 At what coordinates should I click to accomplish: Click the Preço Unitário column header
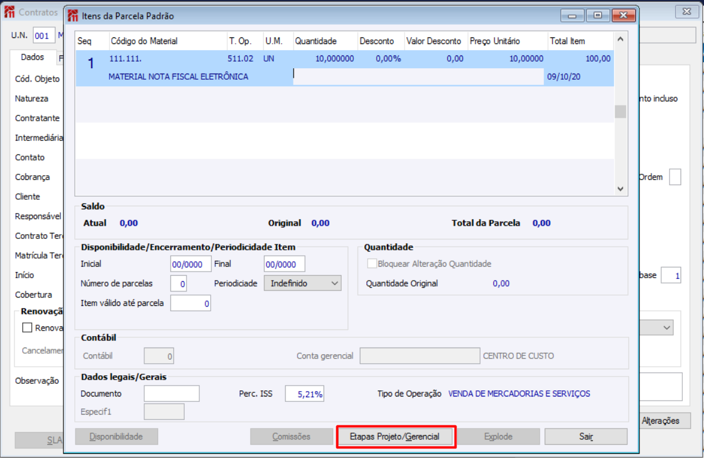pos(508,41)
